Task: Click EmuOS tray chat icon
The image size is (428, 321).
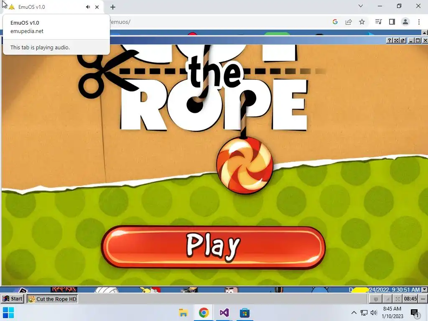Action: click(x=376, y=299)
